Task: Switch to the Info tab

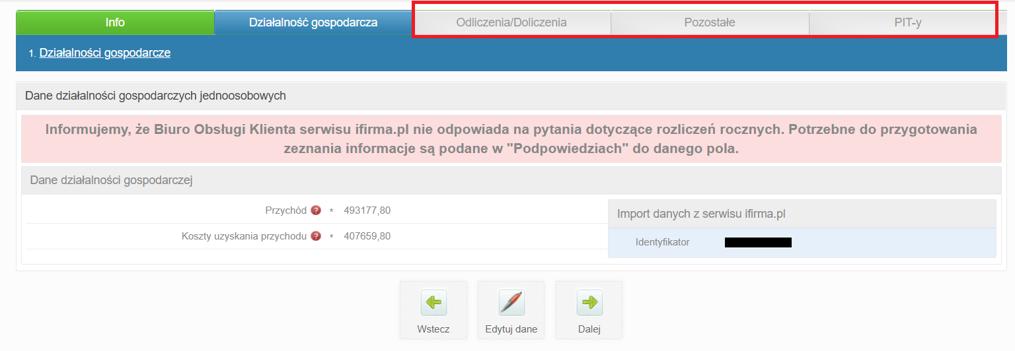Action: (x=115, y=22)
